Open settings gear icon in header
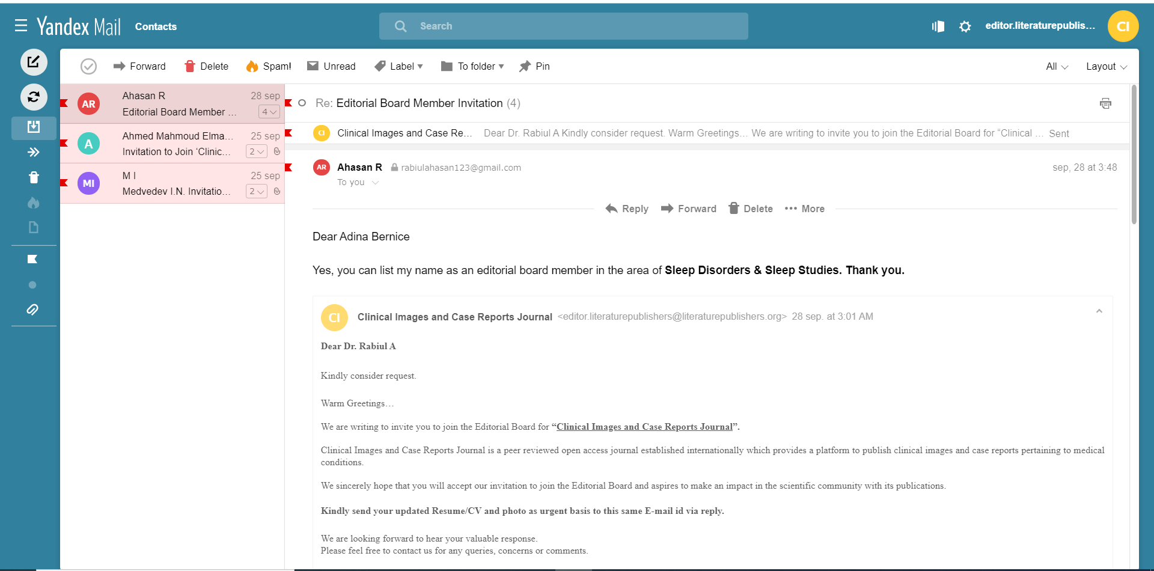This screenshot has height=571, width=1154. (965, 26)
